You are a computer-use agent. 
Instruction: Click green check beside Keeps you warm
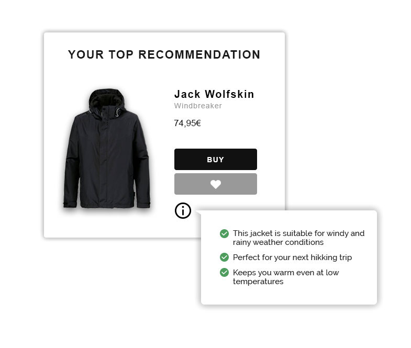pos(224,273)
